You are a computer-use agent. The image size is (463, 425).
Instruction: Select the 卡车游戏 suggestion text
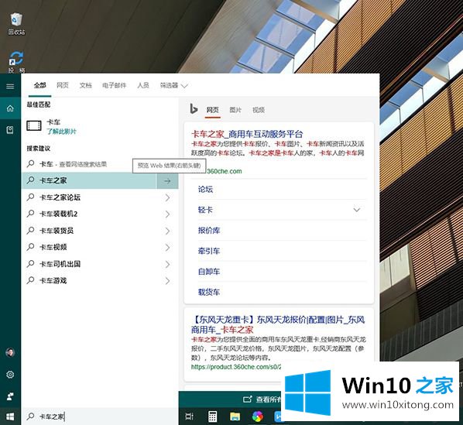pyautogui.click(x=53, y=280)
